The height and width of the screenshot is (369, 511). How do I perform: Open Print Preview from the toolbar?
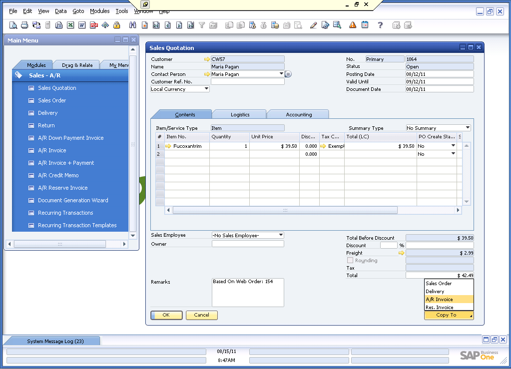[13, 25]
